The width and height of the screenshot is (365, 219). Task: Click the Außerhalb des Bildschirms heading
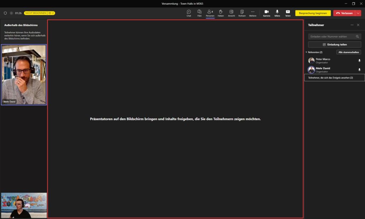tap(21, 25)
